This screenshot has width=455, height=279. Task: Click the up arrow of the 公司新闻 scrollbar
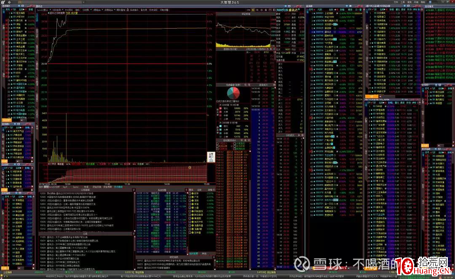click(135, 193)
